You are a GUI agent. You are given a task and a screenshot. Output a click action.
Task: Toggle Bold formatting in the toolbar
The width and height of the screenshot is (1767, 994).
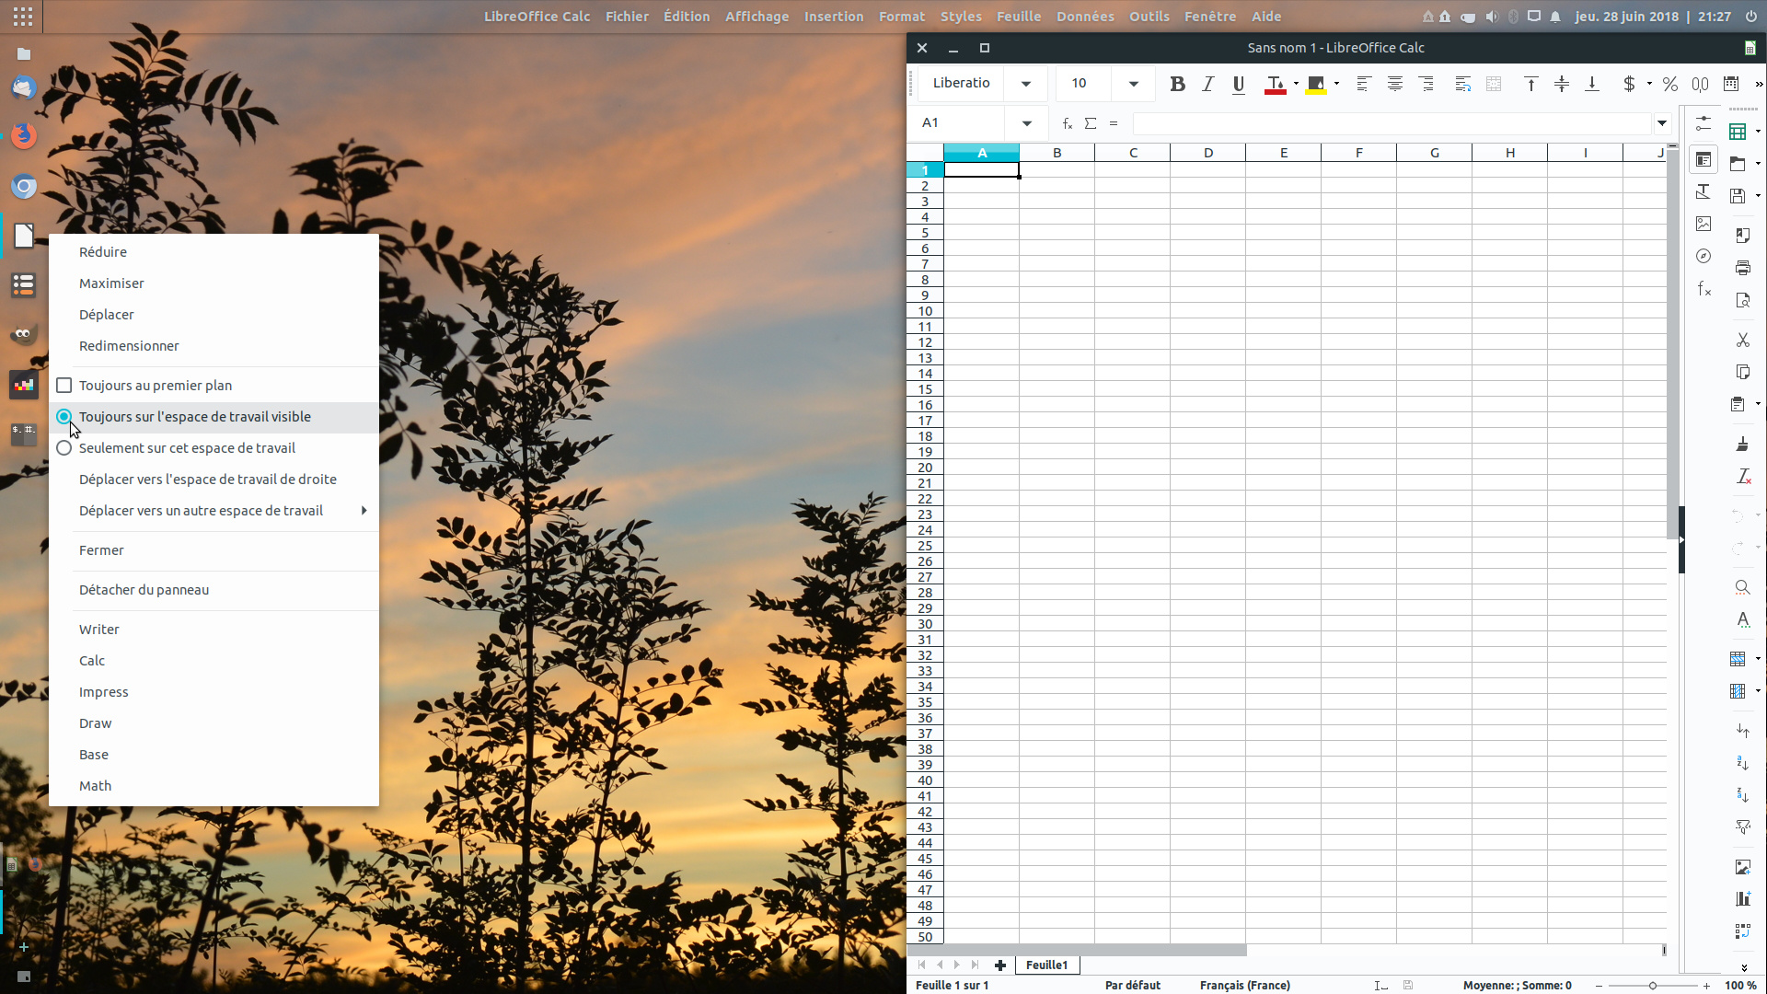click(1177, 84)
